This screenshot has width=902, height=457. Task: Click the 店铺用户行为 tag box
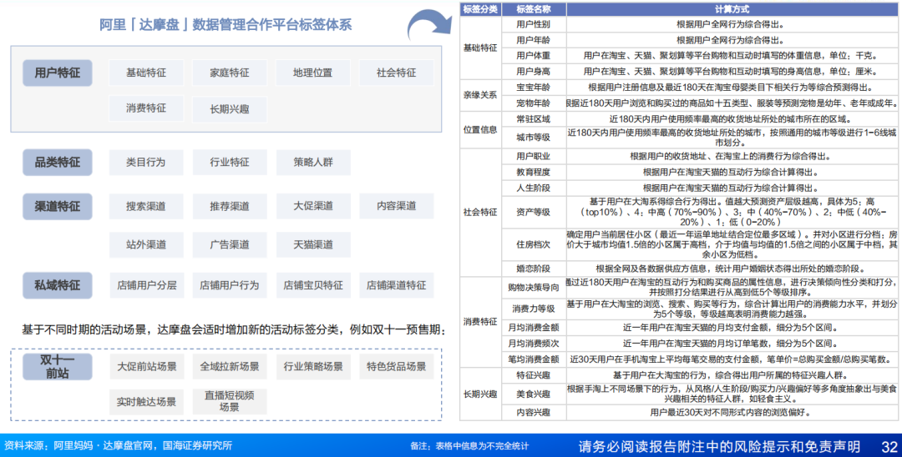[x=230, y=285]
